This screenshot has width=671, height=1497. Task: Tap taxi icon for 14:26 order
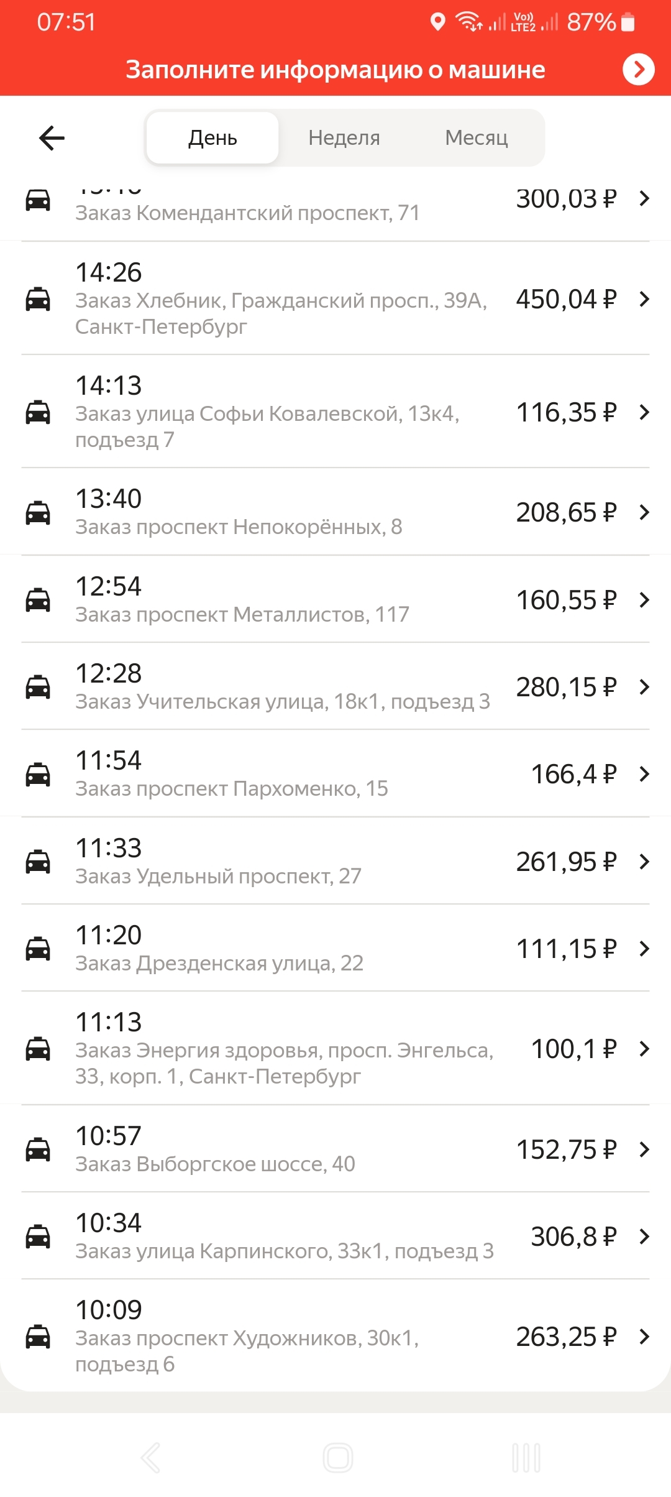[38, 299]
